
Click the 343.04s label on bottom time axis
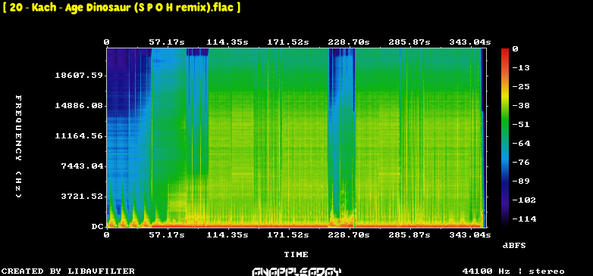[469, 235]
